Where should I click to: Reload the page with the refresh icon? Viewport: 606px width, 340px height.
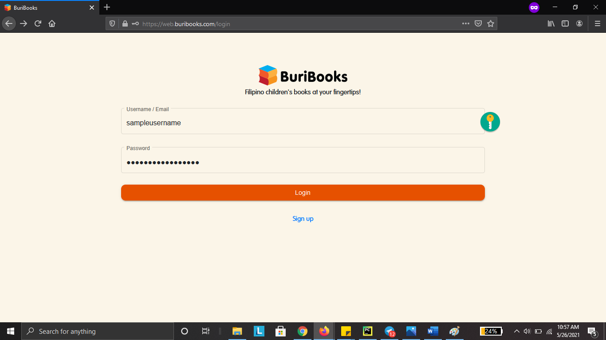[38, 23]
